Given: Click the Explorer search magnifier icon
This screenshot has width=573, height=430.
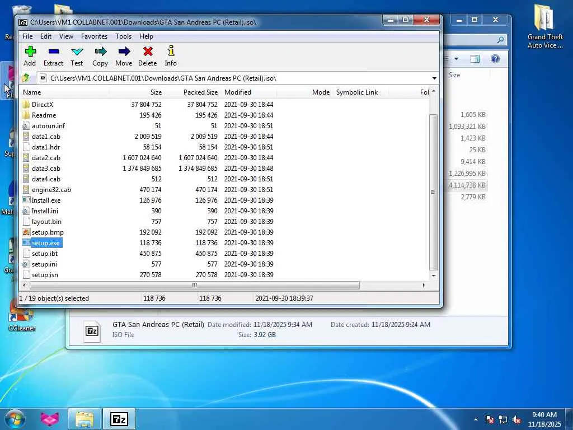Looking at the screenshot, I should coord(501,40).
